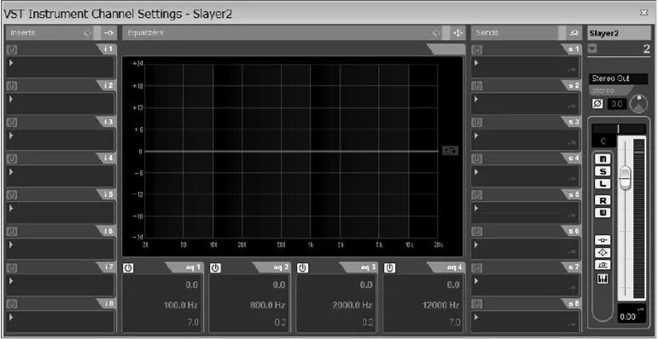658x339 pixels.
Task: Click the Listen (L) button on the channel strip
Action: [603, 183]
